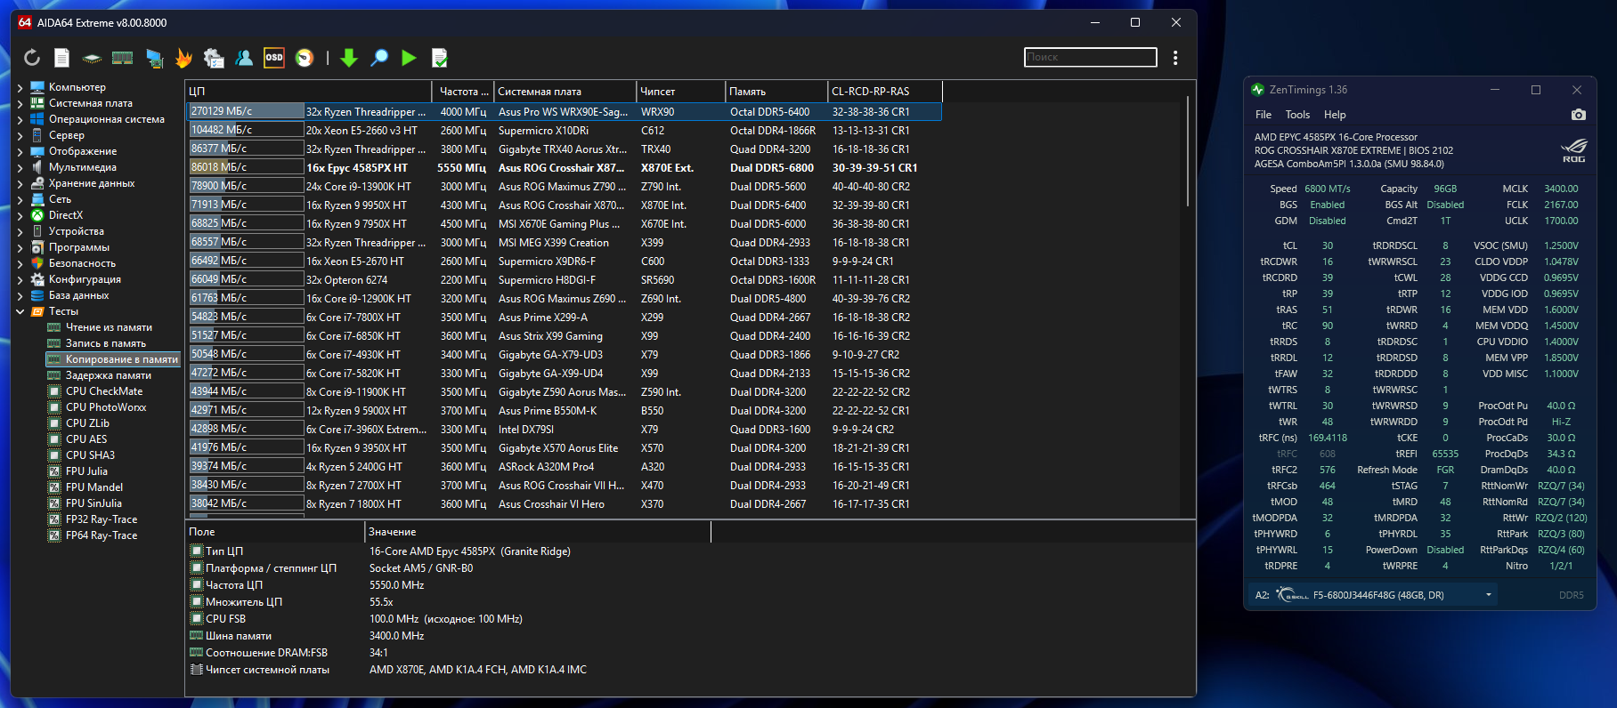Open the File menu in ZenTimings
This screenshot has height=708, width=1617.
1264,115
